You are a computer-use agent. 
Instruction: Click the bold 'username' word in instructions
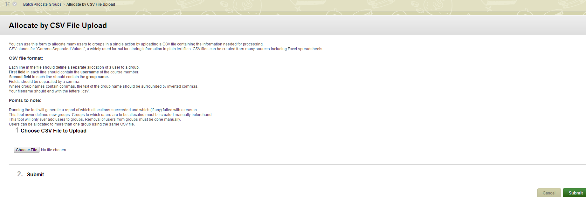pos(89,72)
